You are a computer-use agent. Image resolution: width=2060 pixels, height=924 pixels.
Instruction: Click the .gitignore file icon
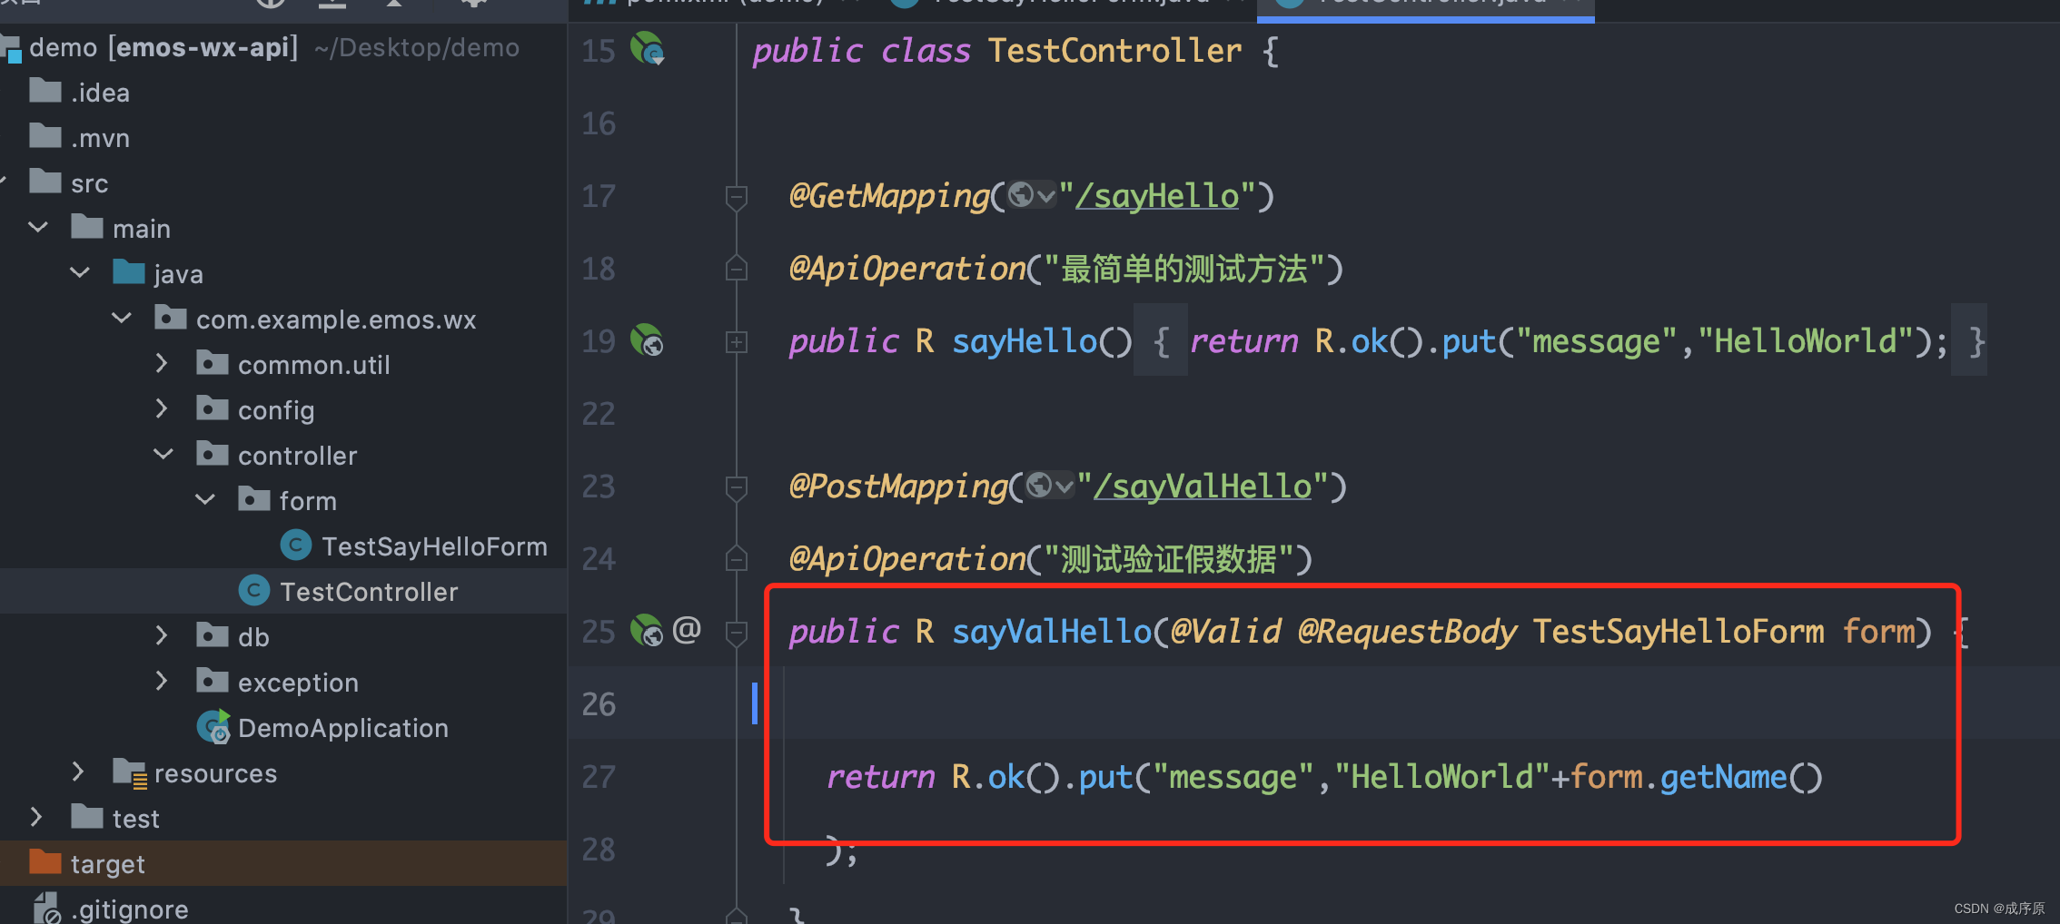coord(45,908)
